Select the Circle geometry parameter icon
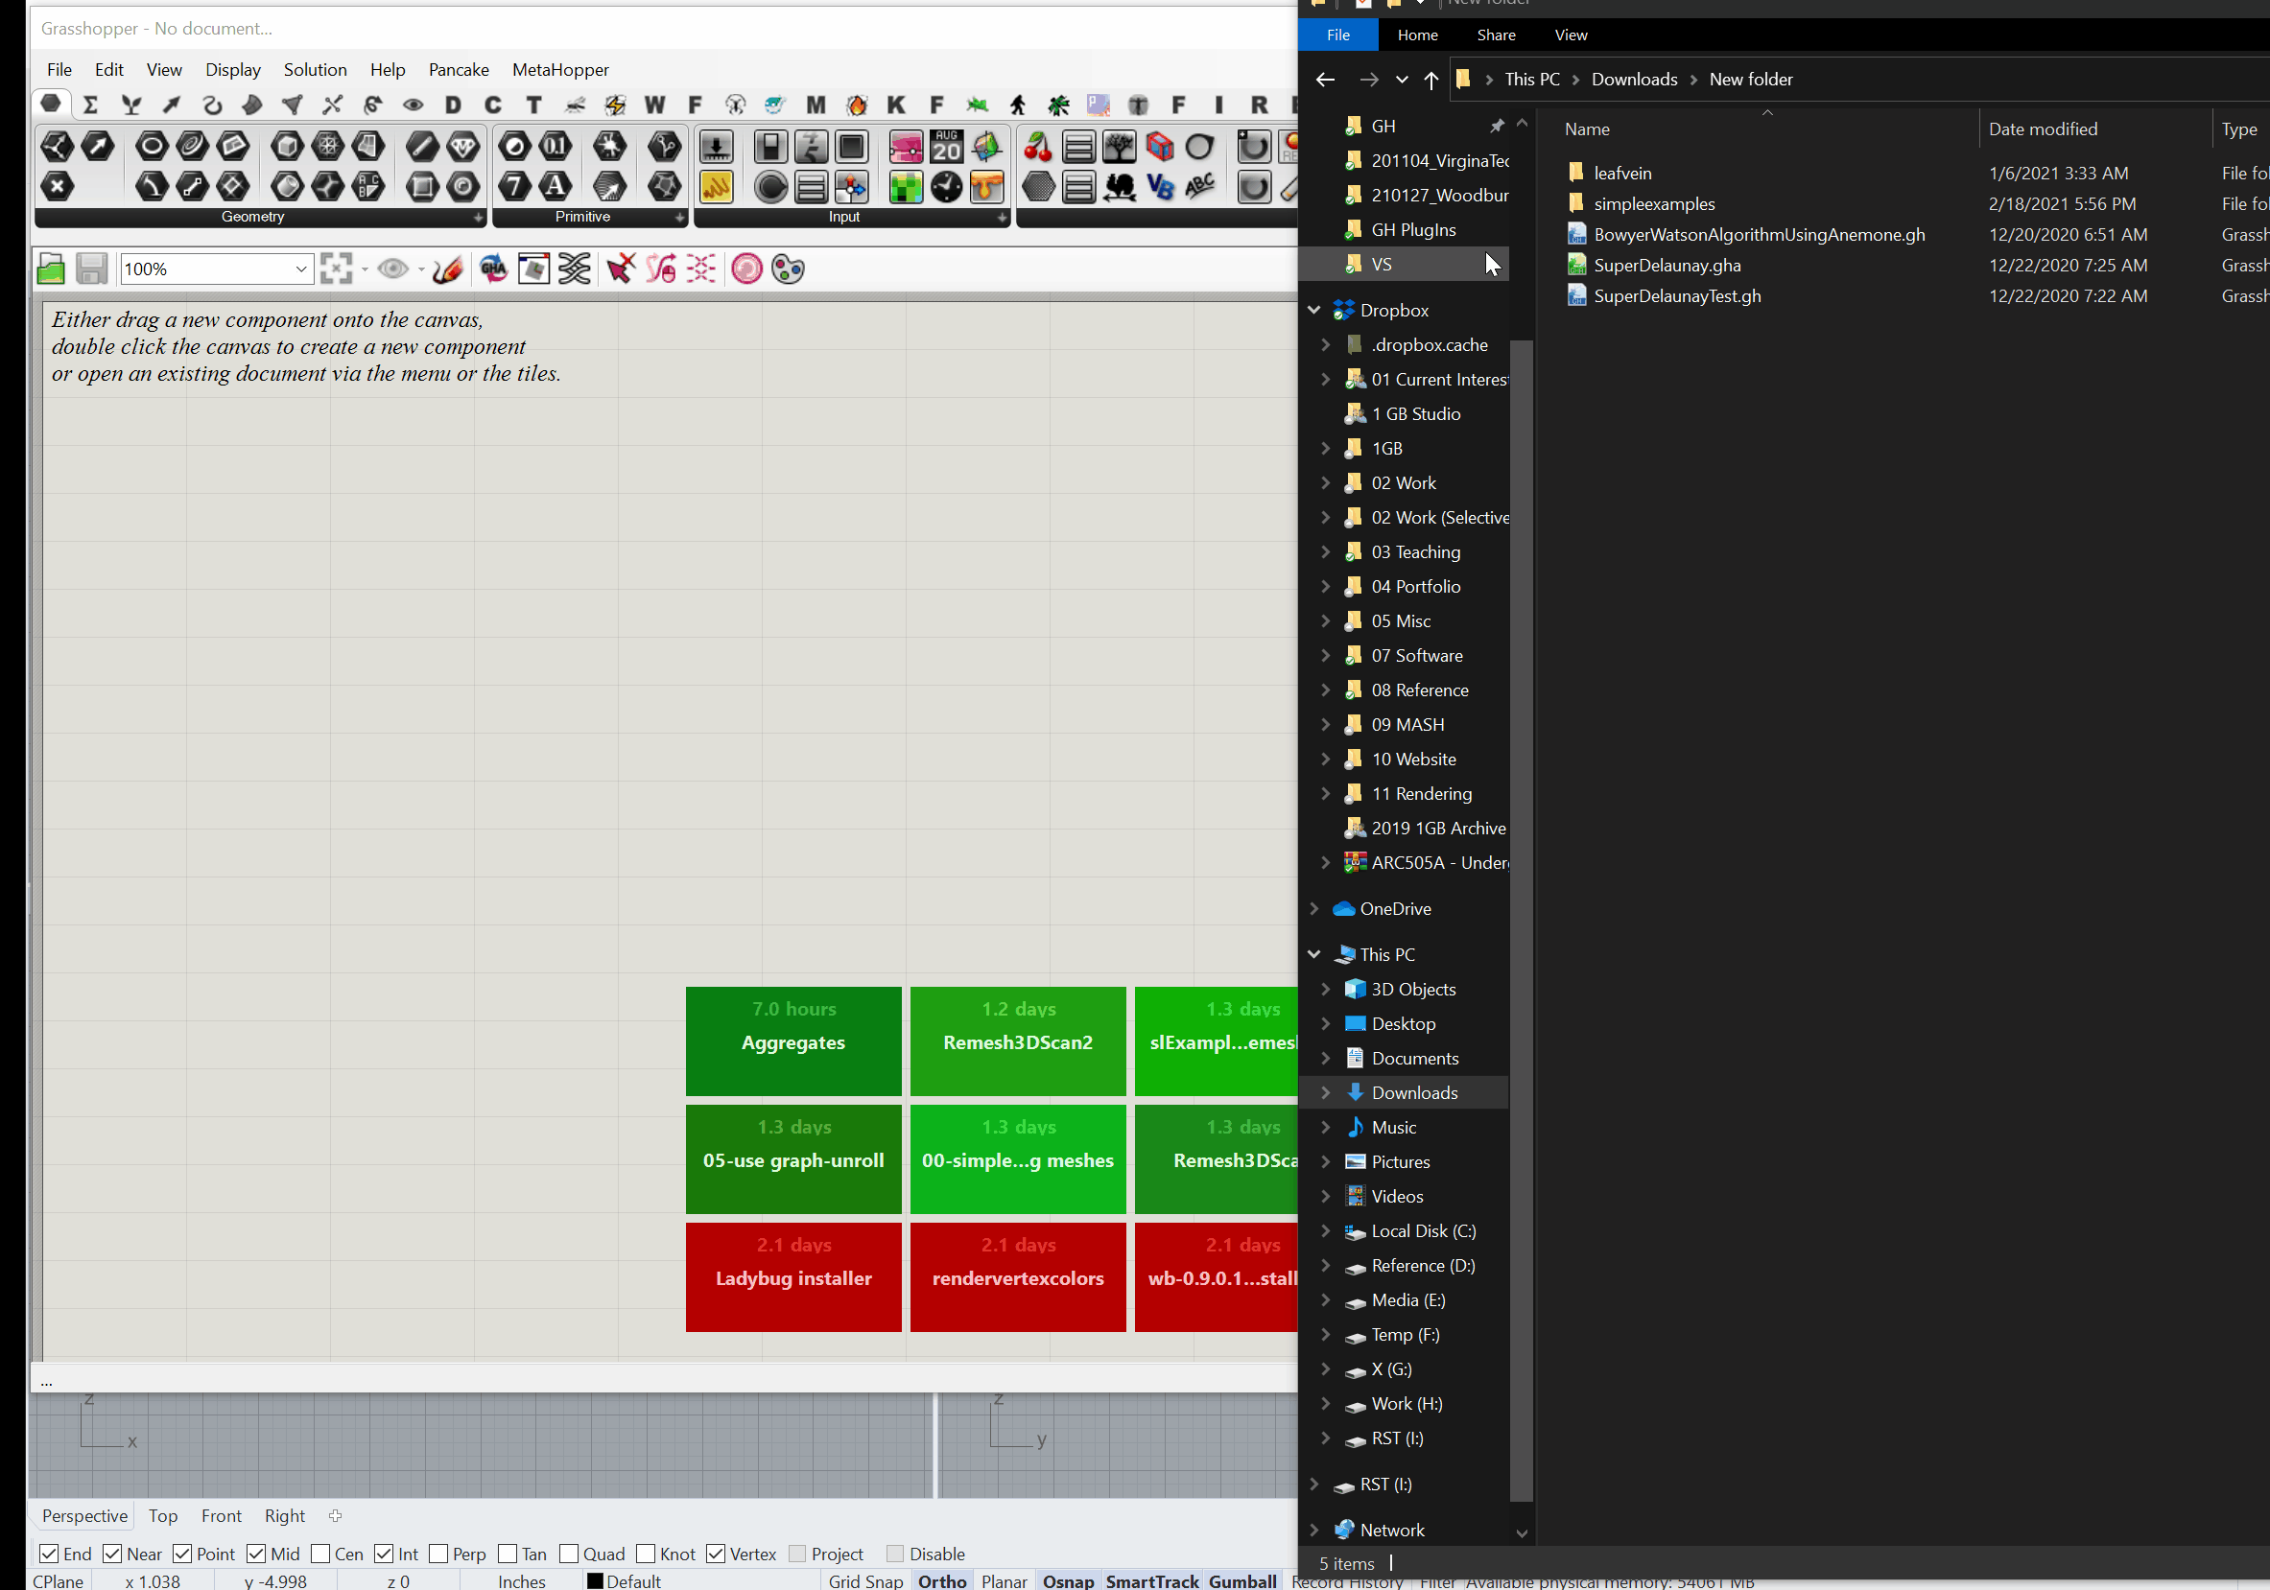2270x1590 pixels. (x=152, y=148)
